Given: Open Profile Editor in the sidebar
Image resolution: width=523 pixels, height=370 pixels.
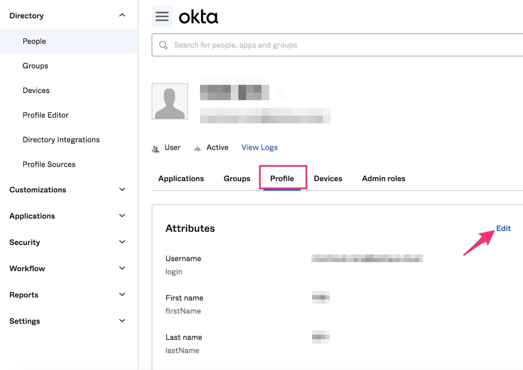Looking at the screenshot, I should click(x=45, y=115).
